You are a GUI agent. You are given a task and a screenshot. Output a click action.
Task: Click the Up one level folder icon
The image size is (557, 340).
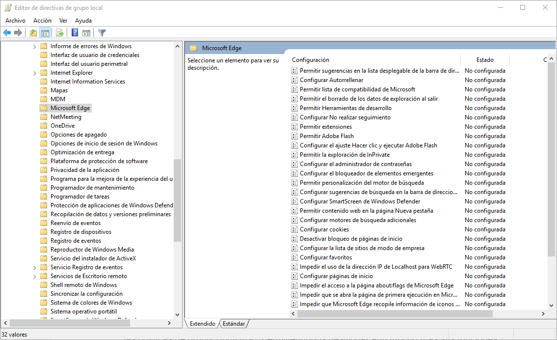coord(33,33)
